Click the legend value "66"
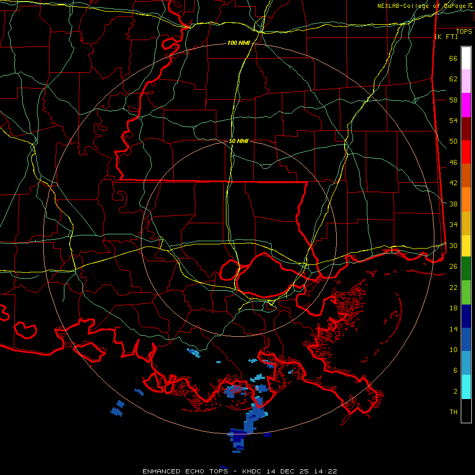 [x=453, y=58]
